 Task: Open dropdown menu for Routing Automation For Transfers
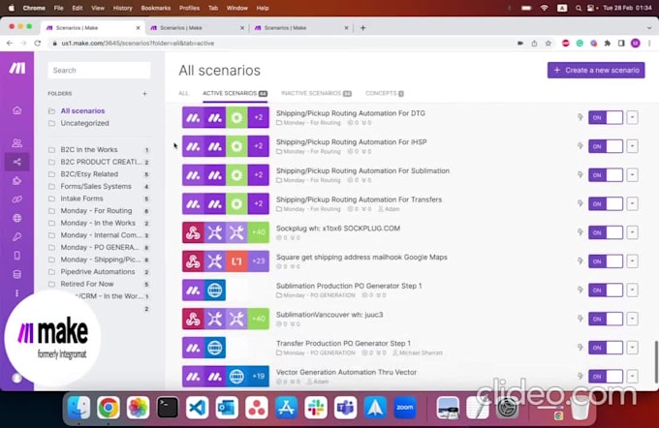632,203
